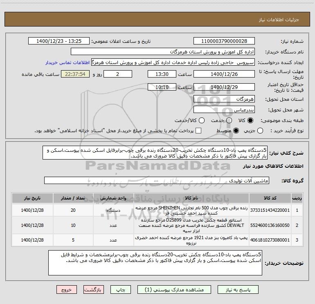Image resolution: width=315 pixels, height=304 pixels.
Task: Select the خدمت radio button
Action: [229, 120]
